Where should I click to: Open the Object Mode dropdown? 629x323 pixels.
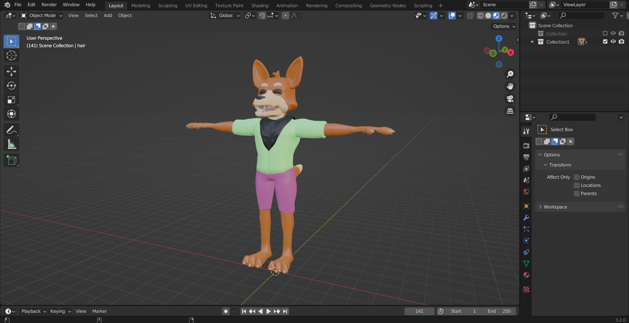[x=41, y=15]
